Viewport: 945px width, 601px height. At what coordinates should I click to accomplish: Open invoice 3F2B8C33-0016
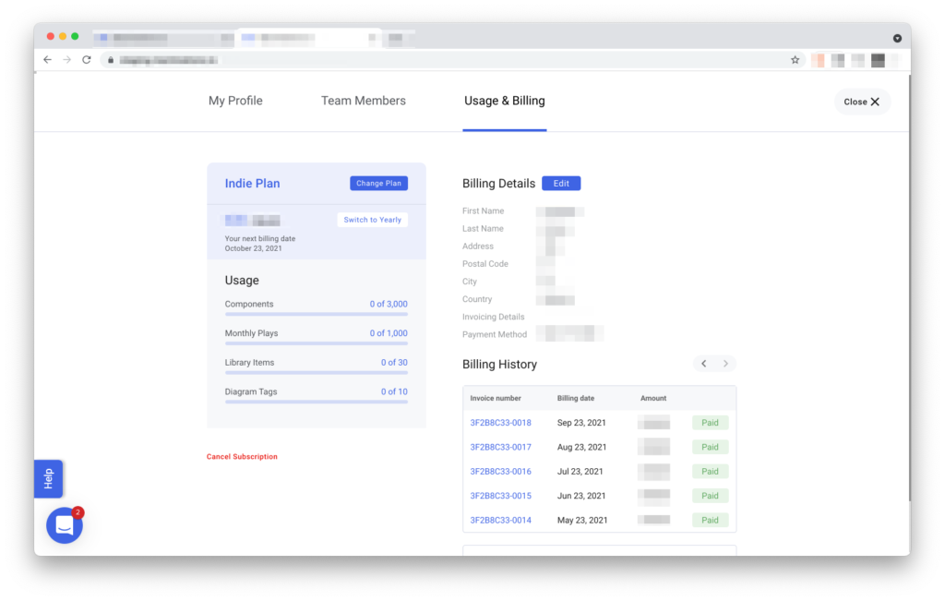tap(501, 472)
